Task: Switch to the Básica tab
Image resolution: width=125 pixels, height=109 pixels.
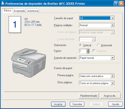Action: tap(7, 10)
